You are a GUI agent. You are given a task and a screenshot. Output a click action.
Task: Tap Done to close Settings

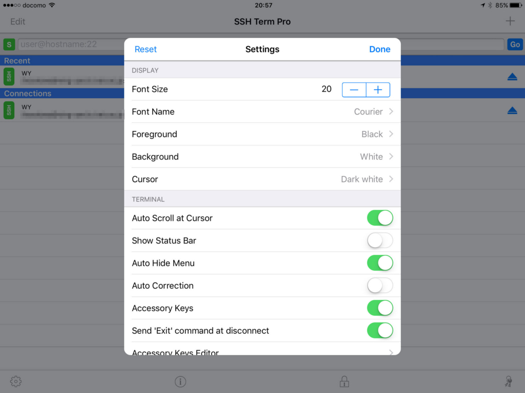[x=380, y=49]
